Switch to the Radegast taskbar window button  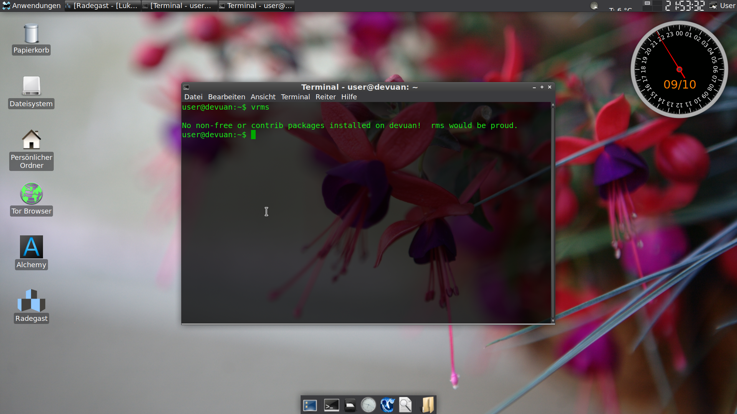point(102,5)
